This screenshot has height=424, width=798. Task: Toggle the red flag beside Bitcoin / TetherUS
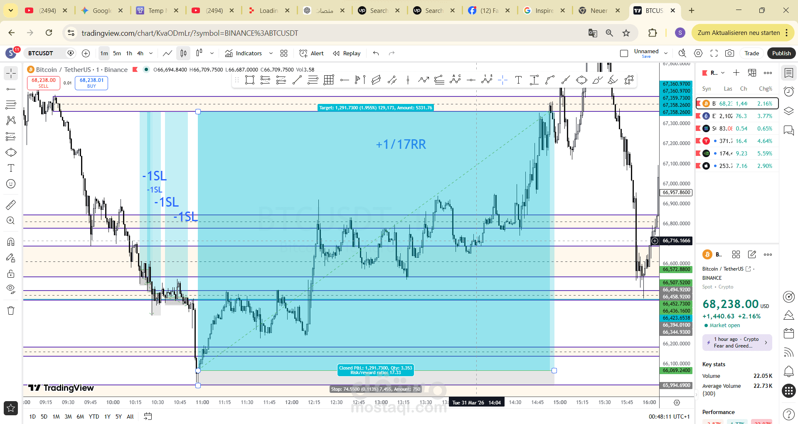tap(135, 69)
